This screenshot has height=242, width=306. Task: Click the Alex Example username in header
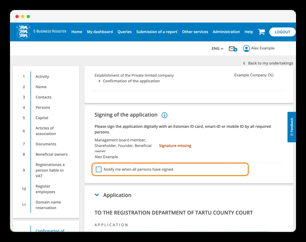coord(263,48)
